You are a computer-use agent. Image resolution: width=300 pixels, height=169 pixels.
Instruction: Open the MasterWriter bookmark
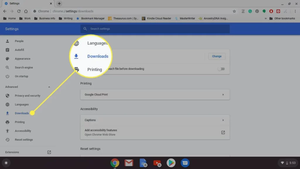[x=185, y=18]
